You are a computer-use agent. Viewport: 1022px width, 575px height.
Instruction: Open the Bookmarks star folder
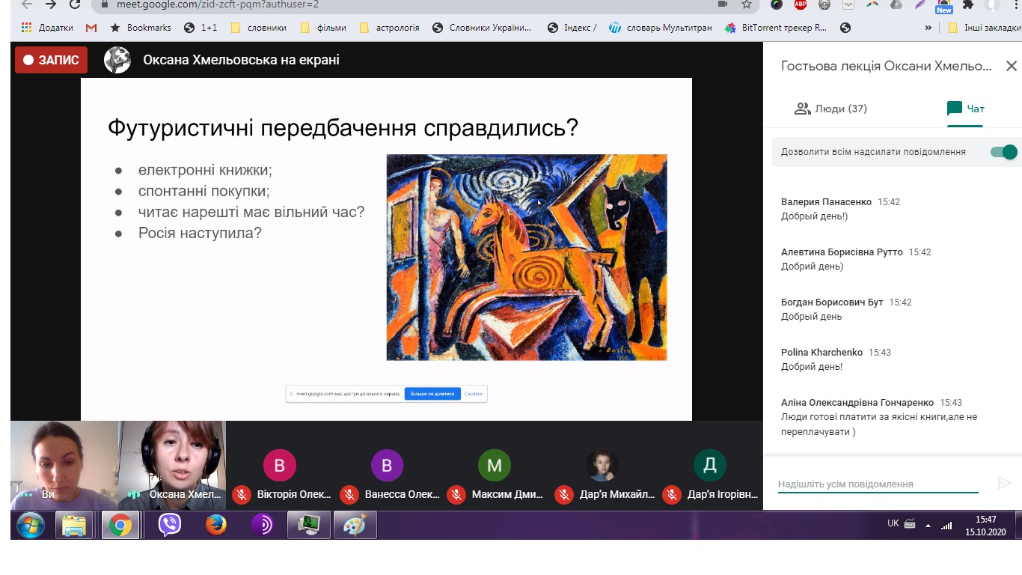tap(141, 28)
